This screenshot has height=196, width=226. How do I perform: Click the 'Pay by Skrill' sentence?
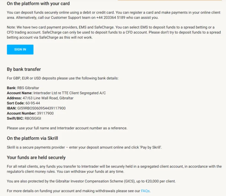(84, 147)
